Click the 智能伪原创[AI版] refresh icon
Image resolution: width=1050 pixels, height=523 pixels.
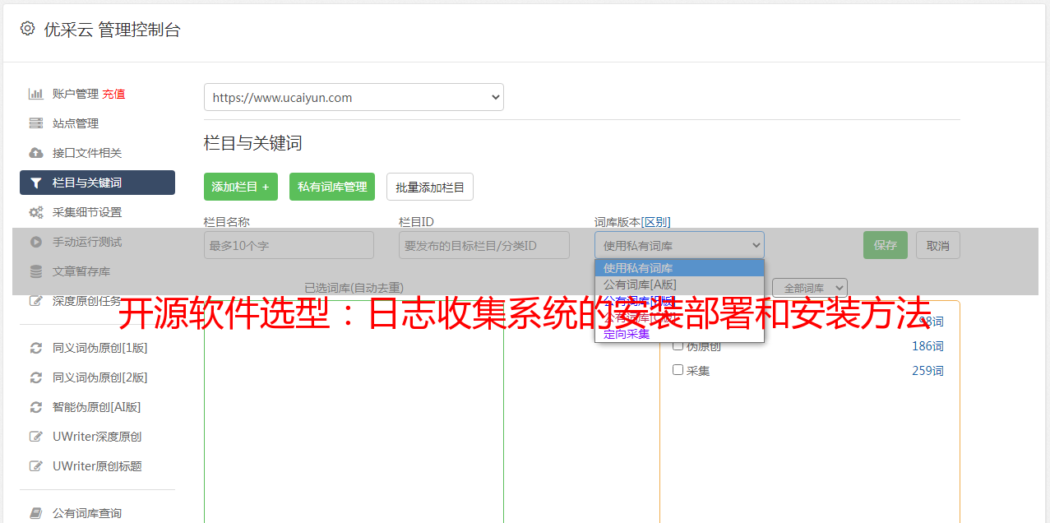point(36,407)
